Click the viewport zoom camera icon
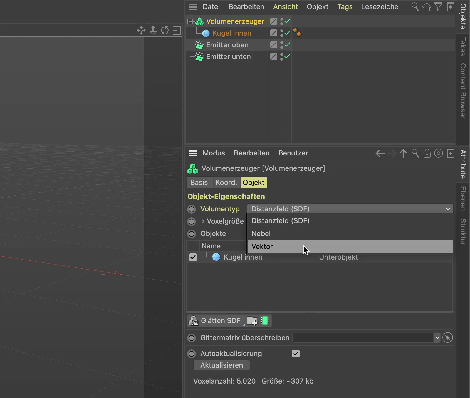Image resolution: width=470 pixels, height=398 pixels. [153, 30]
